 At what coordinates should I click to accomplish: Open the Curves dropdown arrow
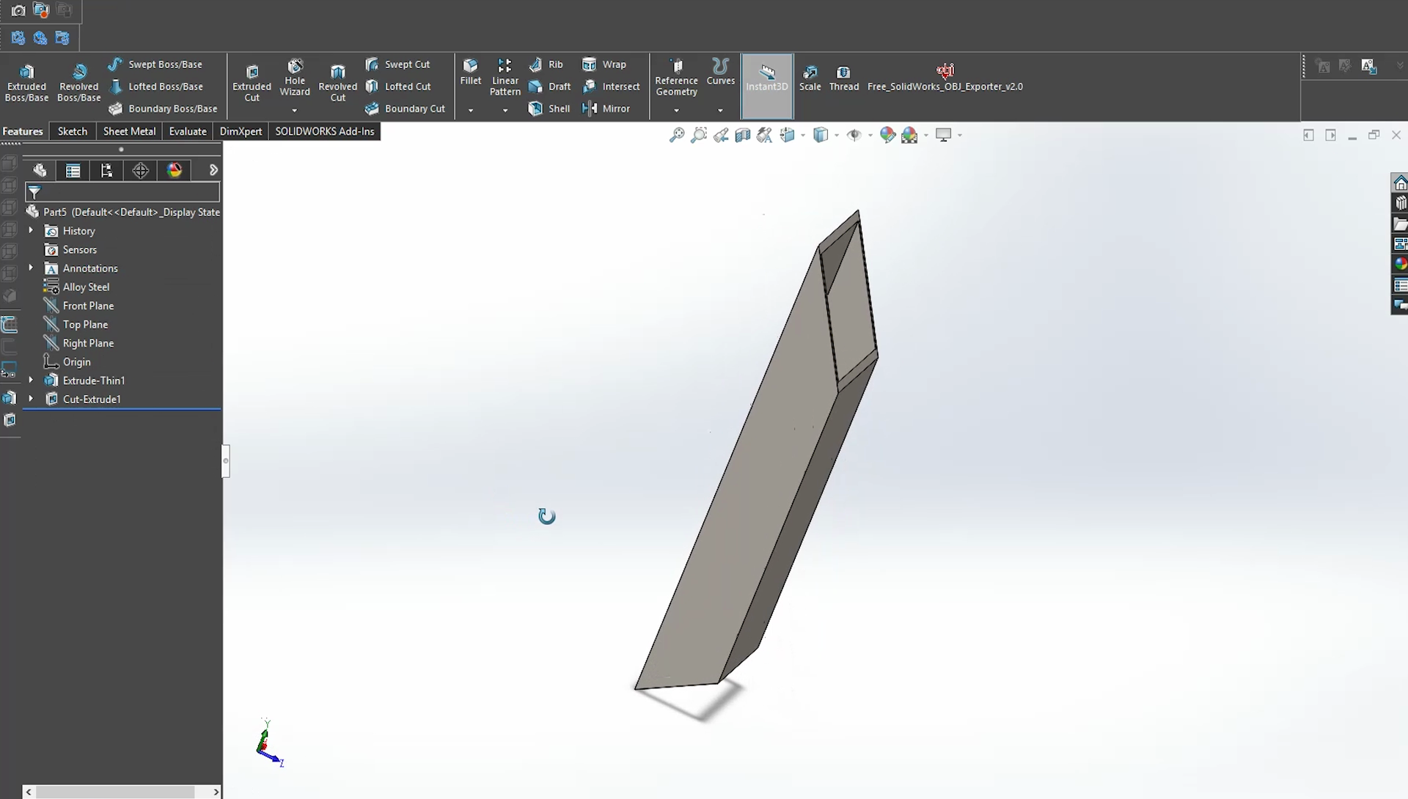(x=720, y=110)
